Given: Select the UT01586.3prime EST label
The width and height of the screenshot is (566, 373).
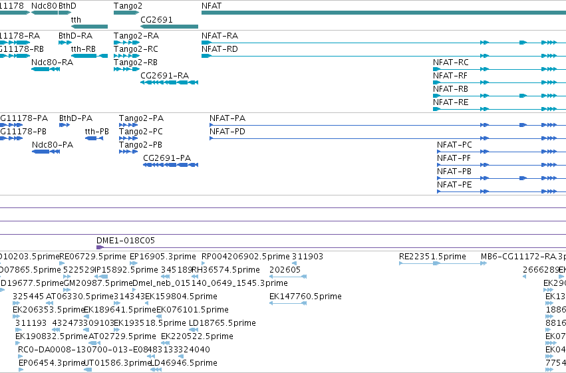Looking at the screenshot, I should (117, 363).
